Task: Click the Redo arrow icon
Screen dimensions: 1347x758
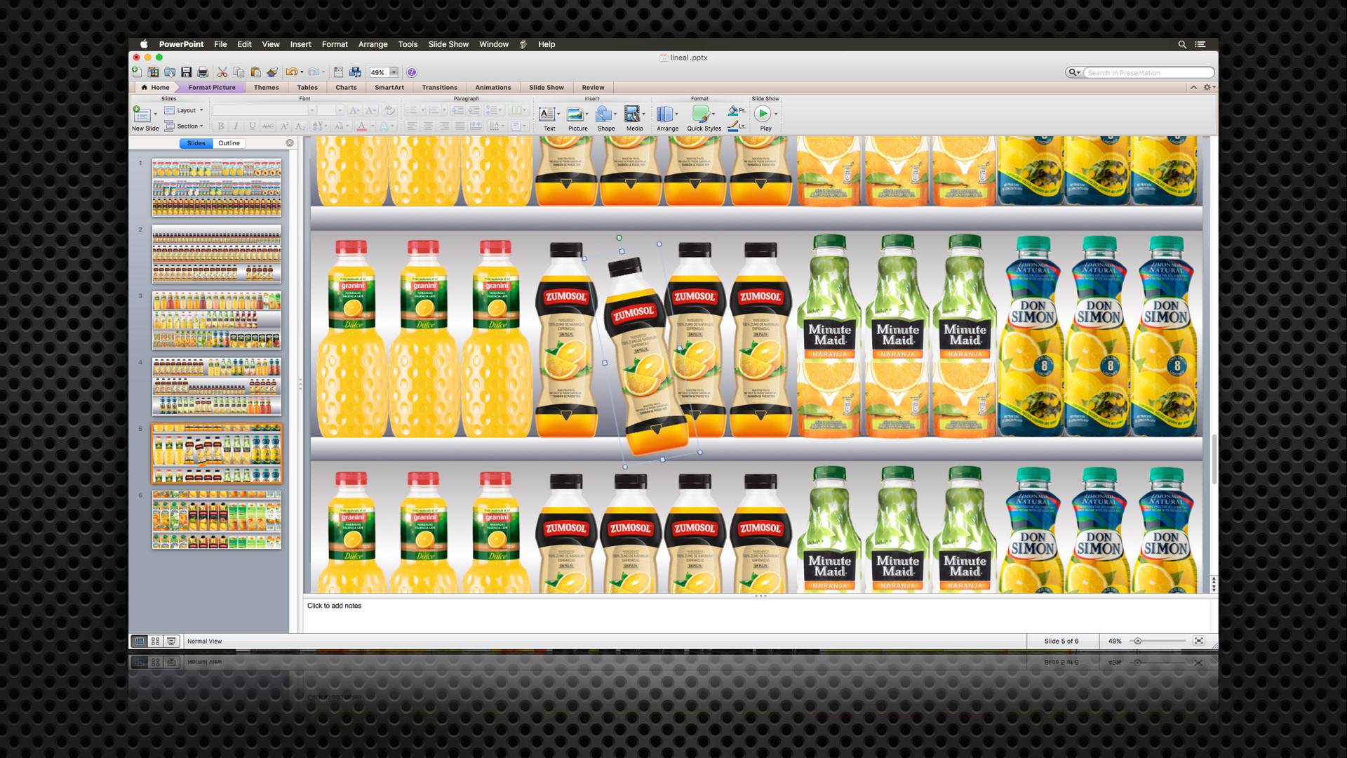Action: pos(314,72)
